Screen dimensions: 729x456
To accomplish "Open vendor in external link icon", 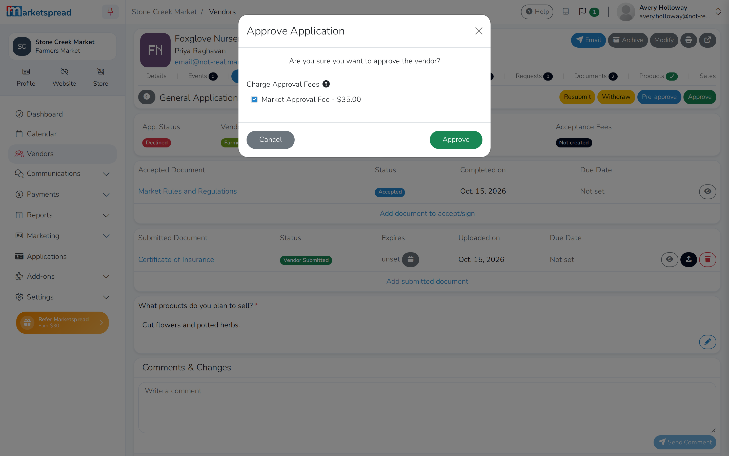I will (x=707, y=40).
